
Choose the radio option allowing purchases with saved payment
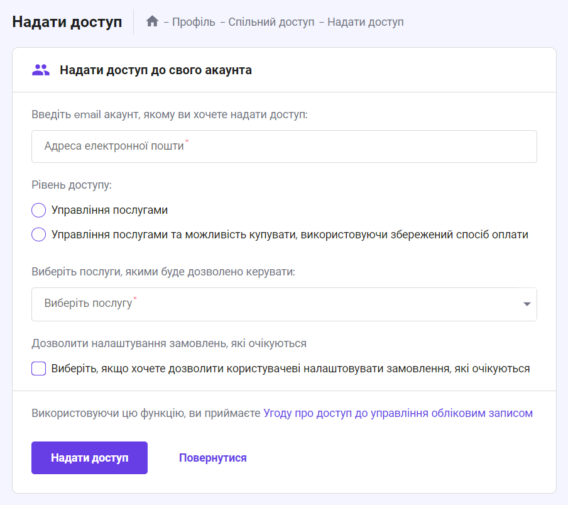(39, 235)
